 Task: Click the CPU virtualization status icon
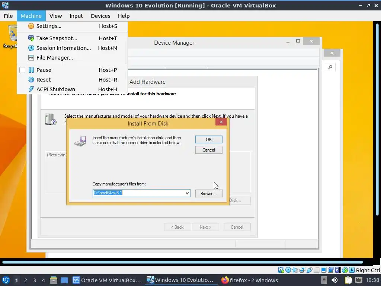click(337, 270)
